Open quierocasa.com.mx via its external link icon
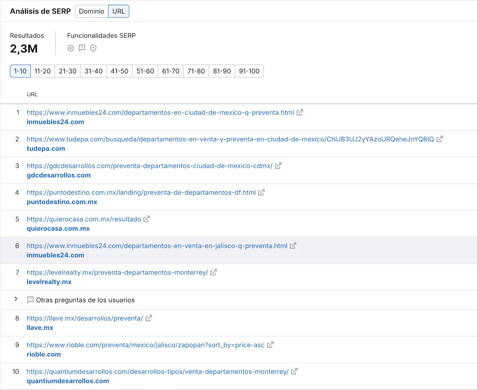Screen dimensions: 477x390 point(147,219)
